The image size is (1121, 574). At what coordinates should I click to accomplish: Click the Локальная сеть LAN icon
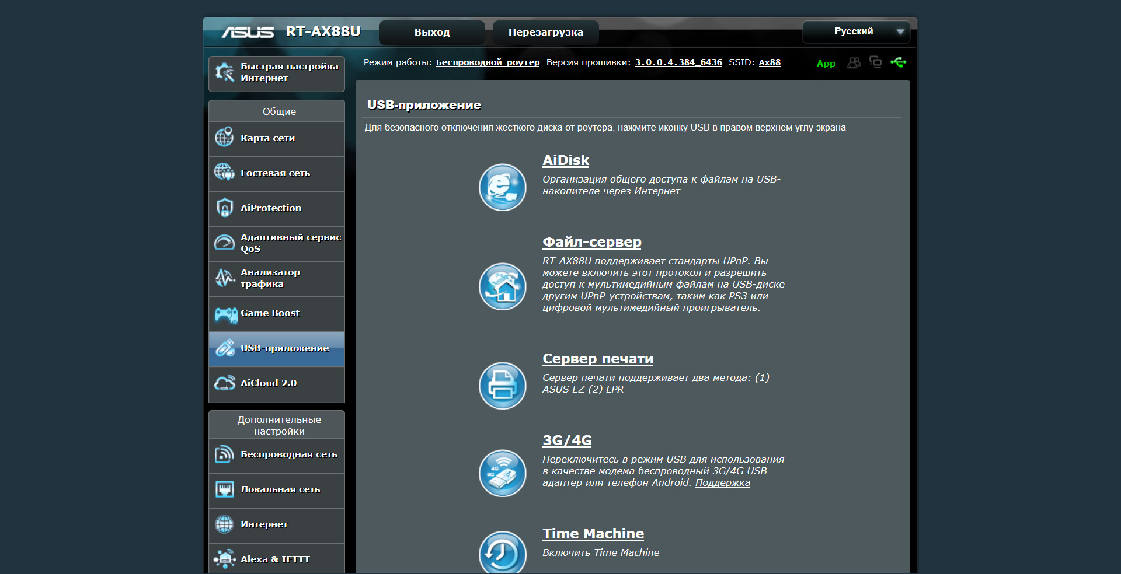[224, 489]
